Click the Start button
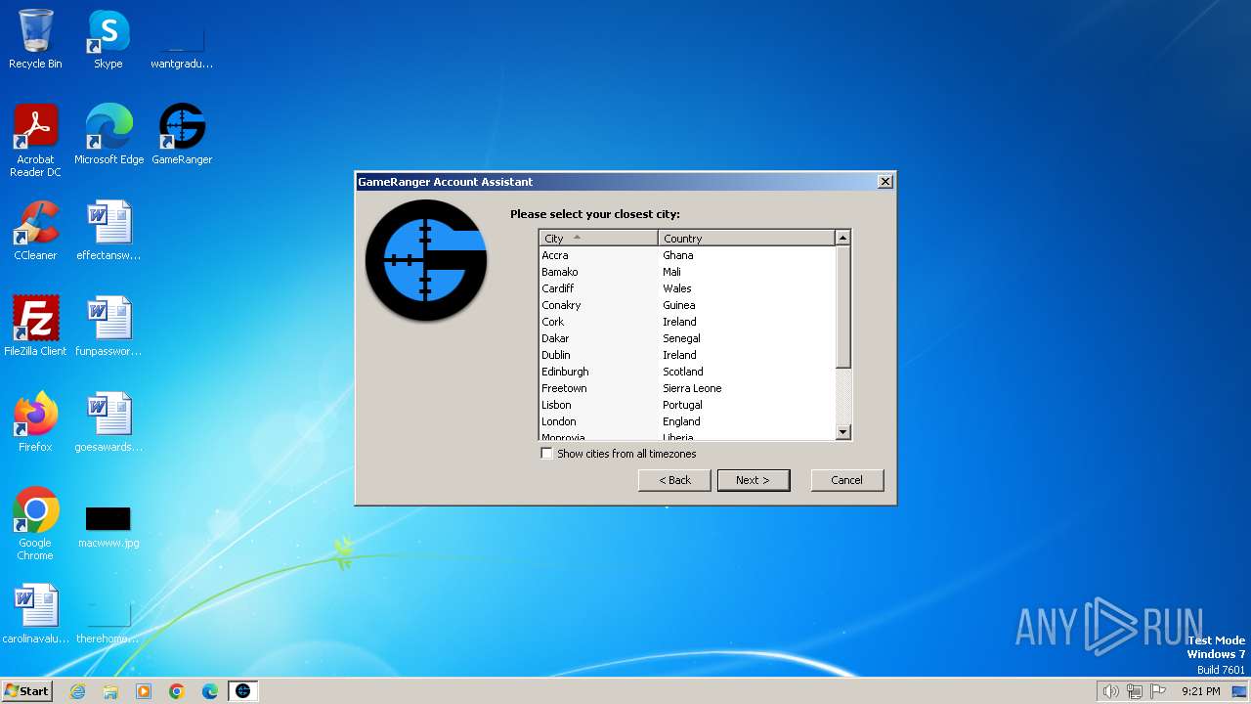The height and width of the screenshot is (704, 1251). (x=26, y=690)
